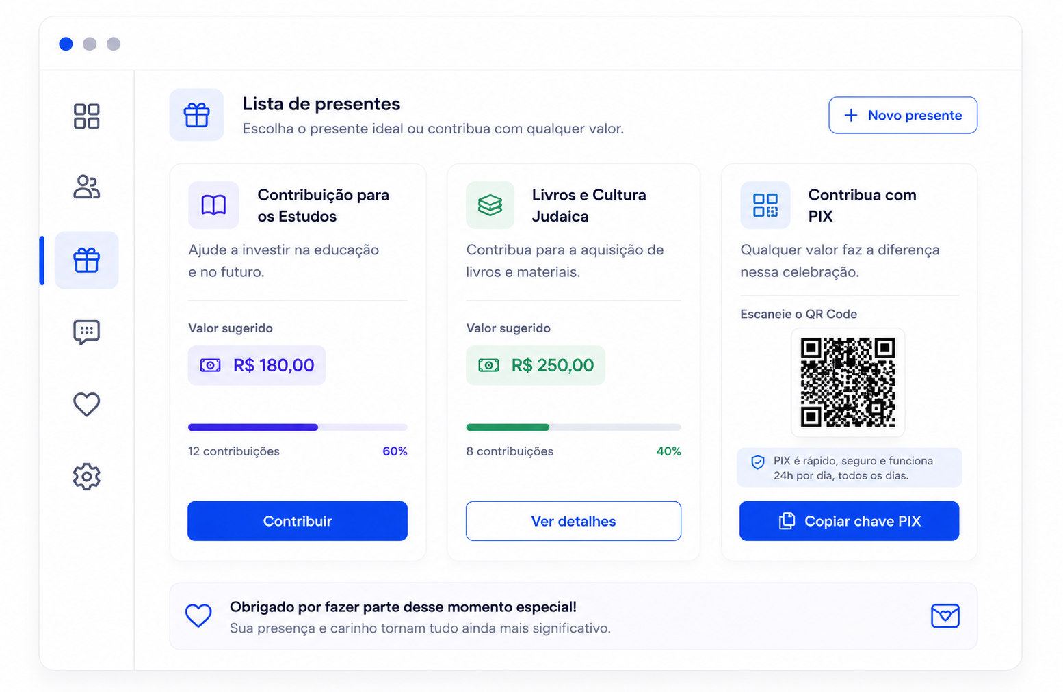Select the gift list sidebar icon
This screenshot has height=692, width=1063.
pyautogui.click(x=86, y=260)
